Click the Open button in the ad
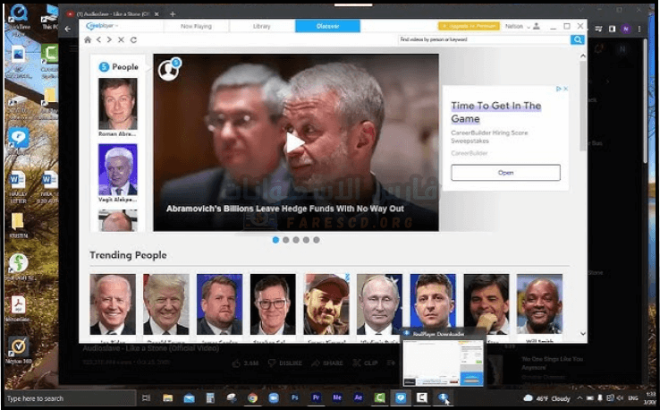Image resolution: width=660 pixels, height=410 pixels. pos(505,173)
